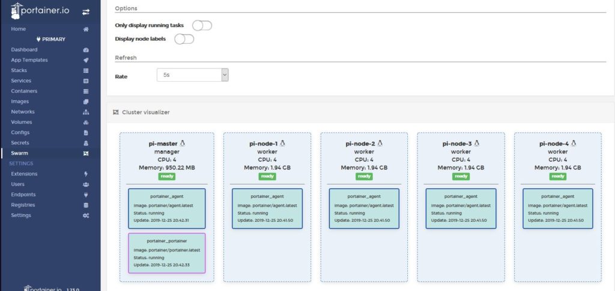The height and width of the screenshot is (291, 615).
Task: Open the Stacks page
Action: tap(19, 71)
